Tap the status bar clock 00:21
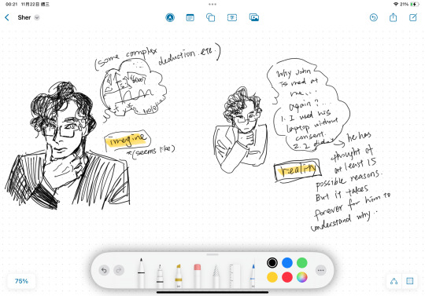425x296 pixels. pyautogui.click(x=11, y=4)
